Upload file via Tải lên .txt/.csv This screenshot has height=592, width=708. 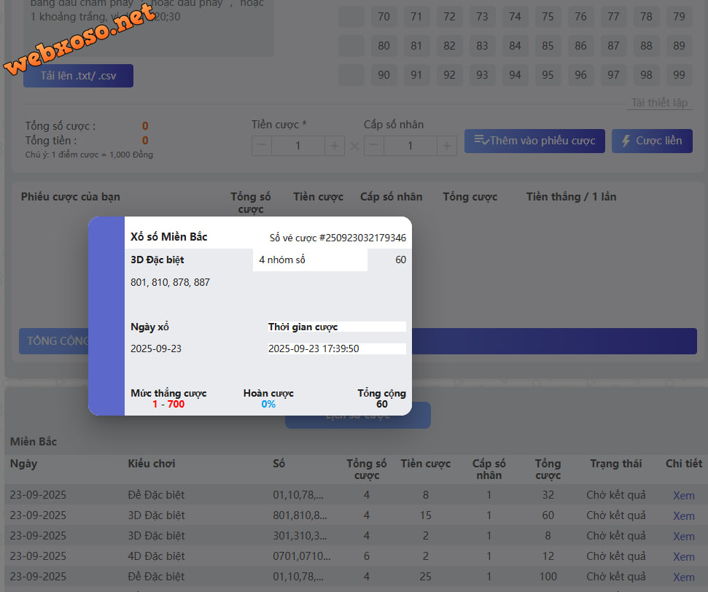pyautogui.click(x=78, y=76)
